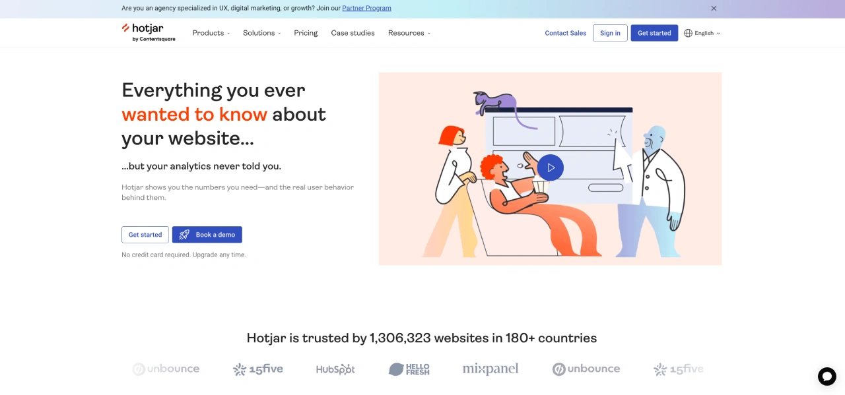Expand the Products menu
Screen dimensions: 845x395
pyautogui.click(x=211, y=33)
